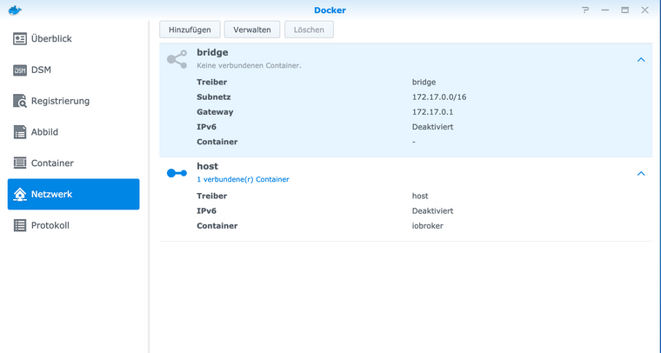Screen dimensions: 661x353
Task: Open the Container section
Action: pos(73,163)
